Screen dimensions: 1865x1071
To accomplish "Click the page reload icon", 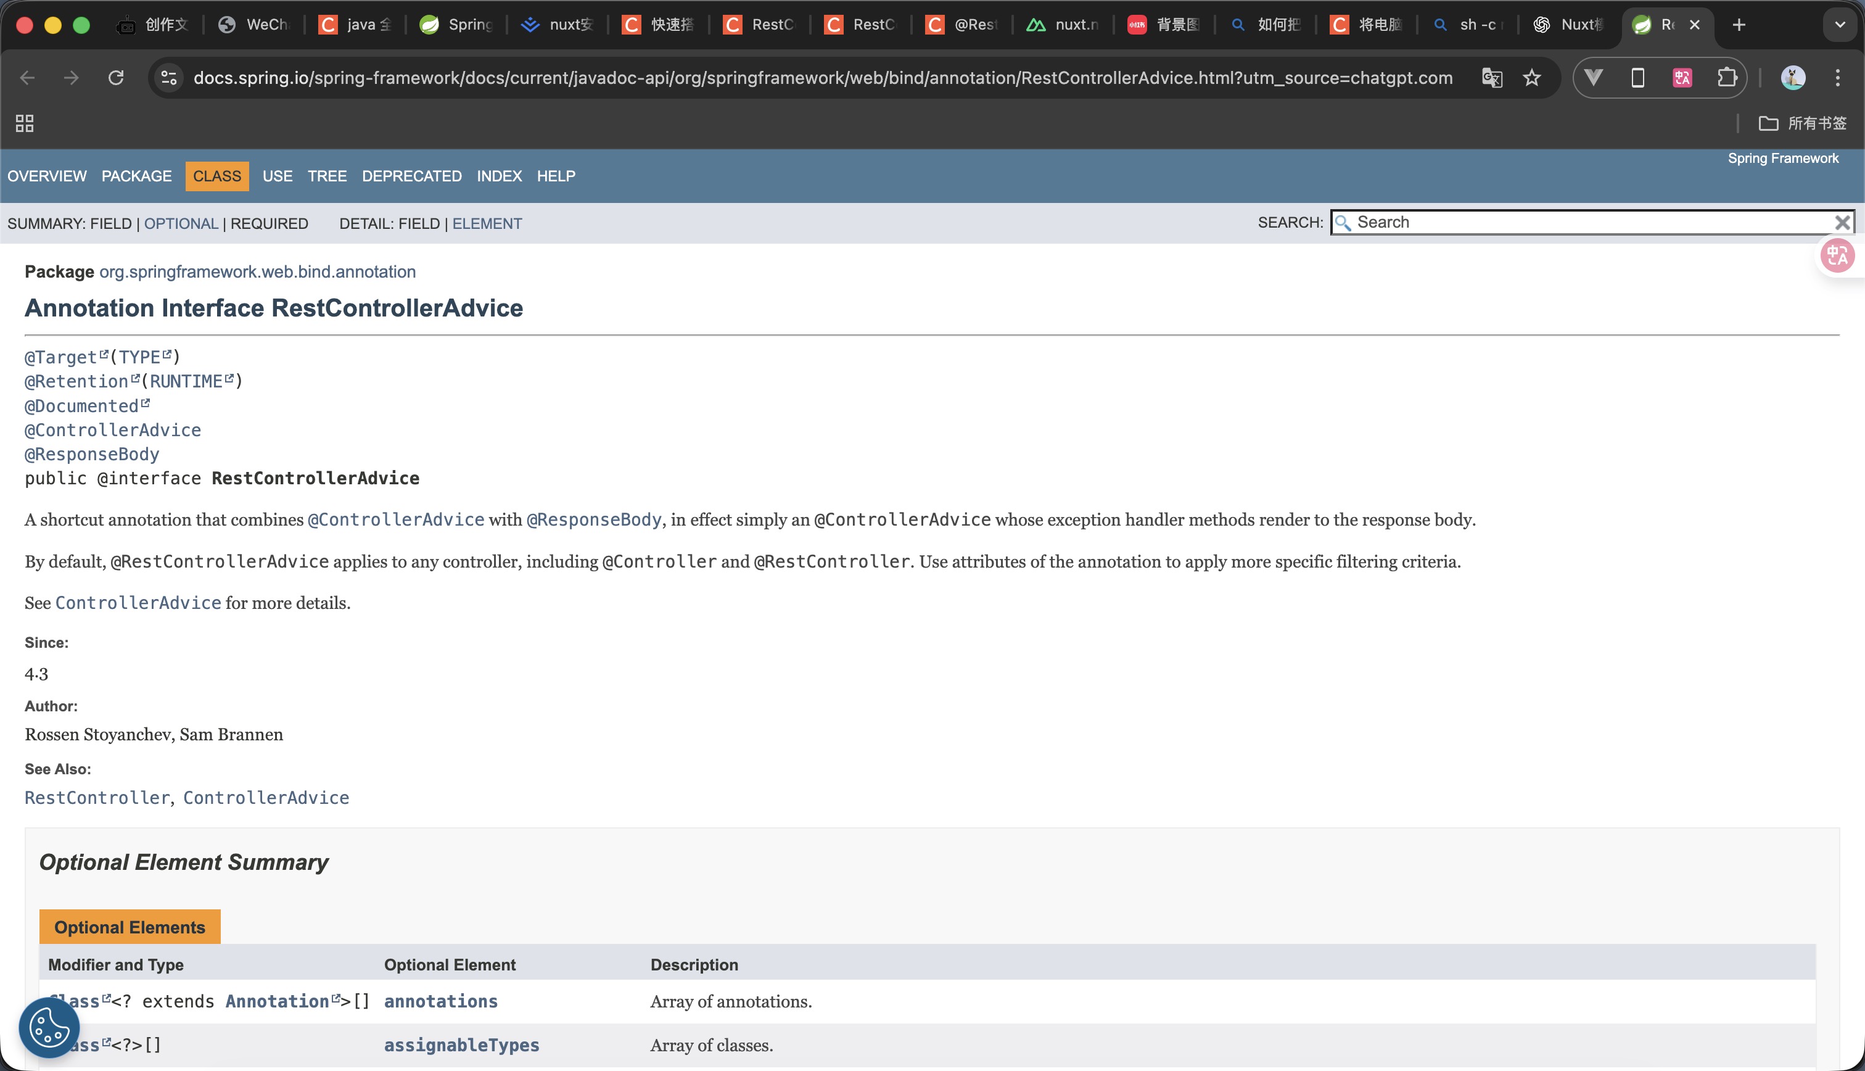I will click(x=116, y=77).
